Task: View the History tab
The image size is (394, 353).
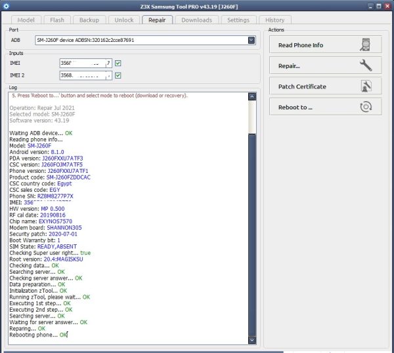Action: click(274, 20)
